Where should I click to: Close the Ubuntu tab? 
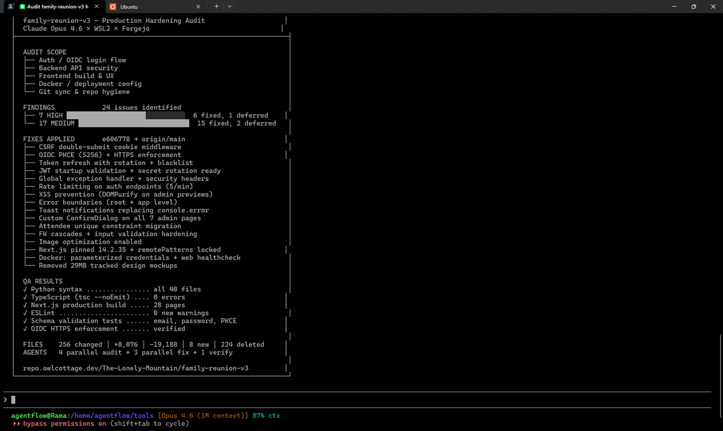pos(198,7)
